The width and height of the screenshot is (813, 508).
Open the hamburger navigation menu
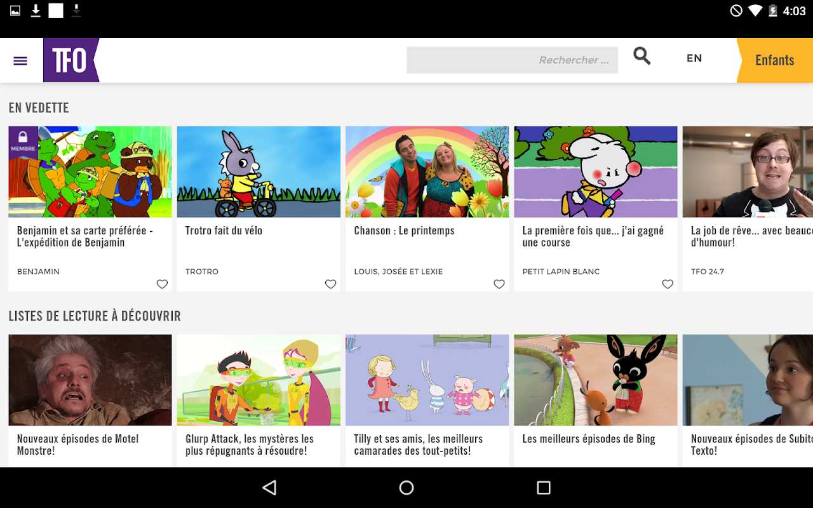(20, 61)
